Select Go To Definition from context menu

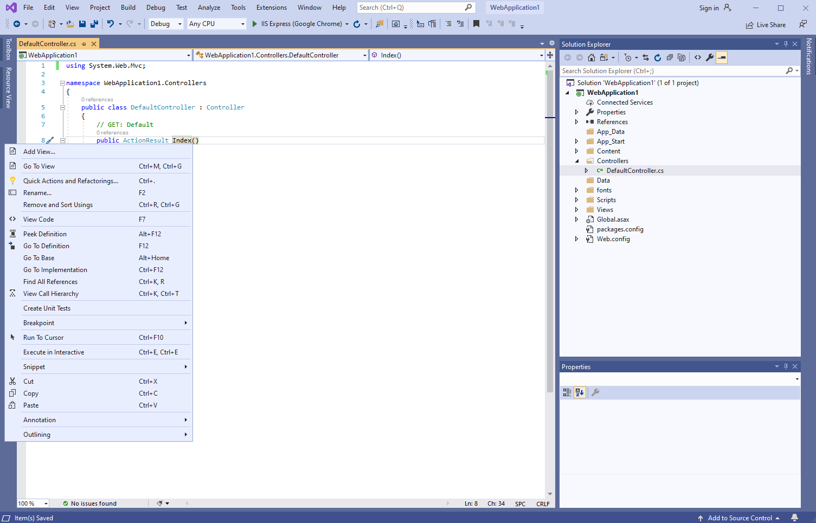[x=46, y=246]
